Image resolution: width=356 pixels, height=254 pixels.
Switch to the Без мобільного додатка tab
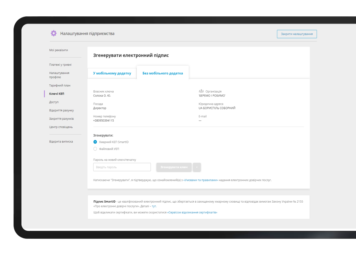(x=162, y=73)
